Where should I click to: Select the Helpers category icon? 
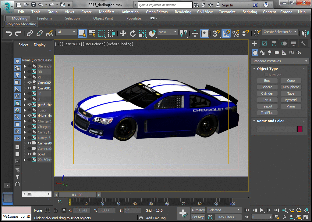coord(284,53)
